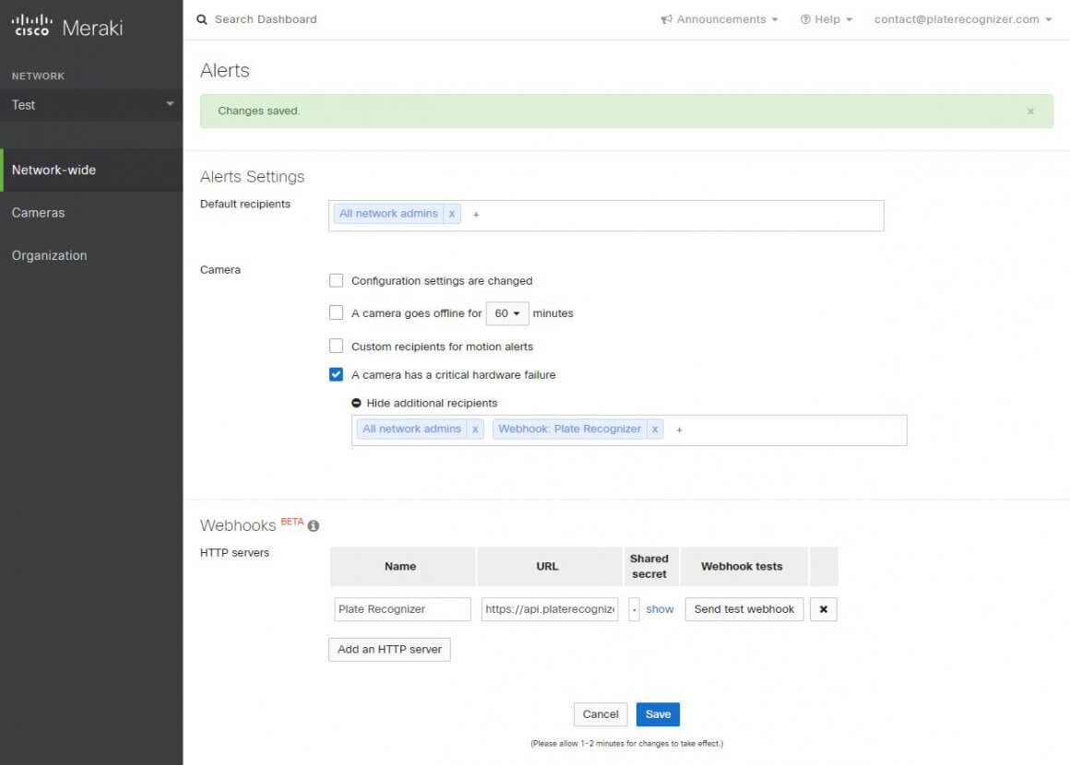Open the Cameras sidebar menu
This screenshot has height=765, width=1070.
tap(91, 213)
